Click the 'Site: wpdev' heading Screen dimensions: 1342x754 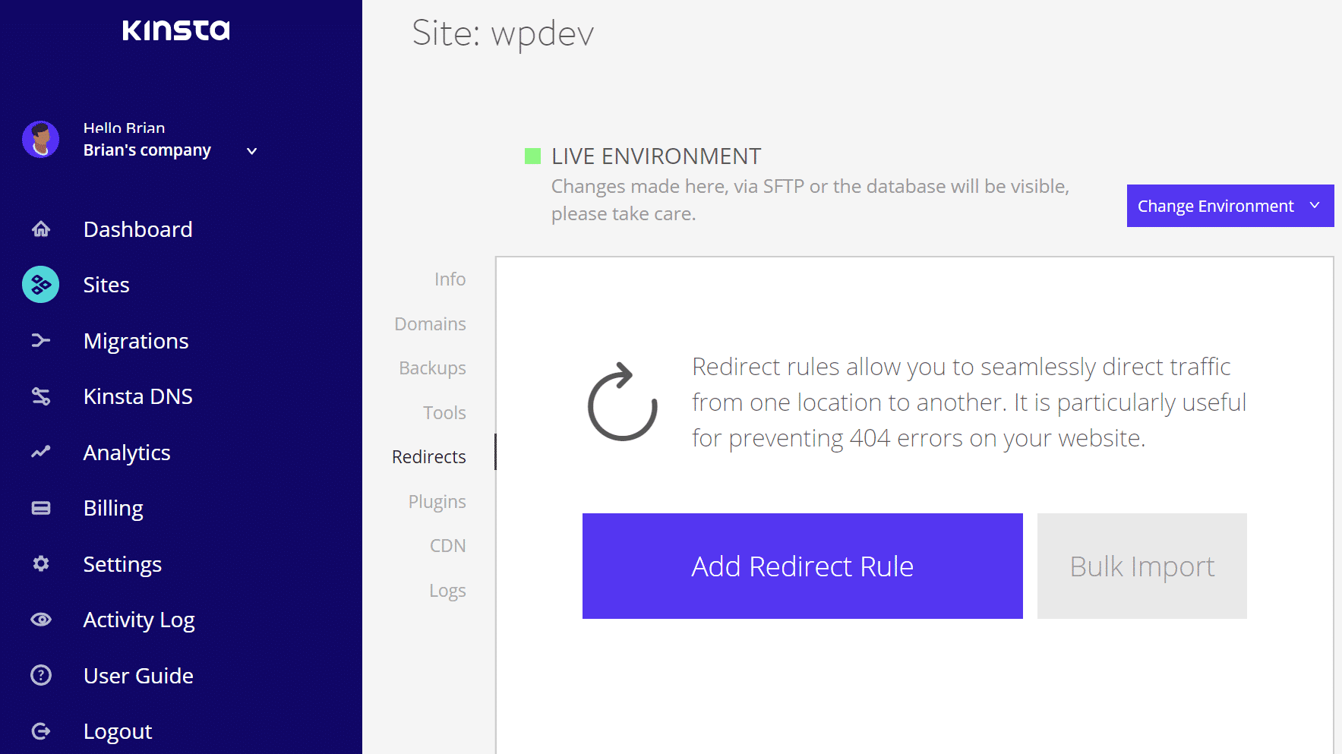tap(503, 34)
